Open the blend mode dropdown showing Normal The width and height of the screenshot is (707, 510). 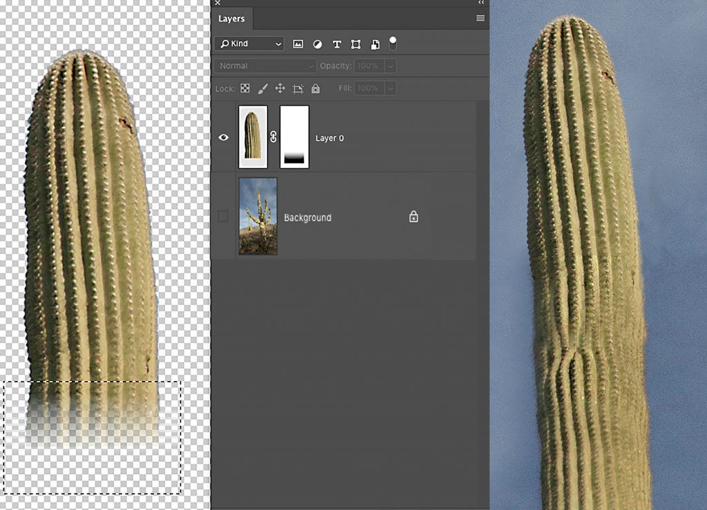264,66
